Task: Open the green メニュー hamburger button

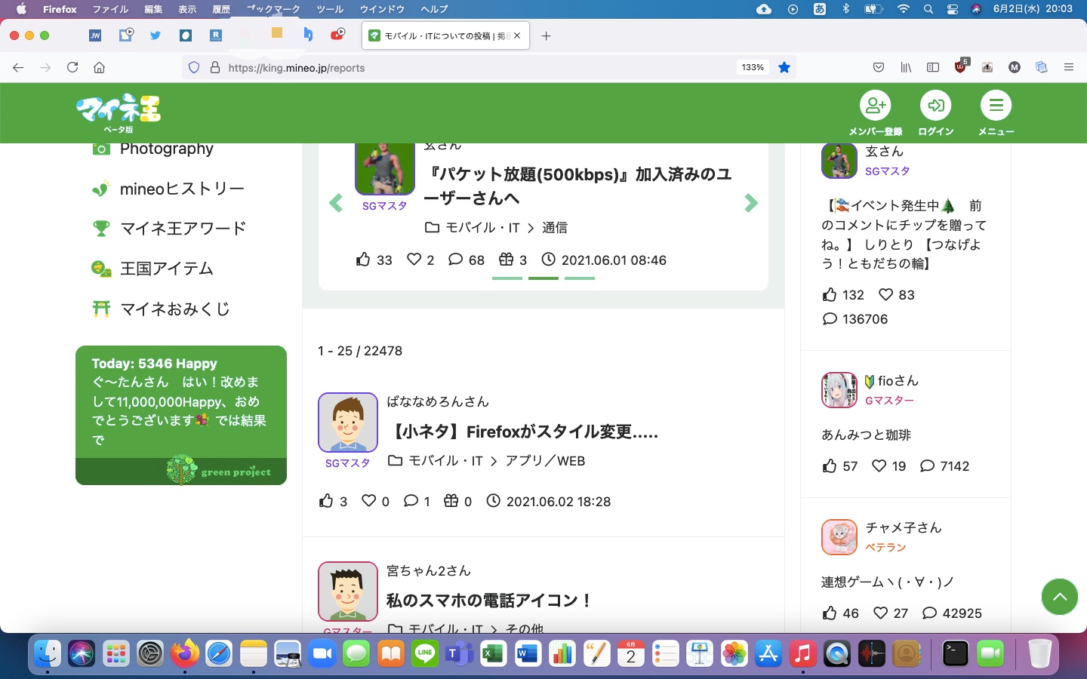Action: tap(996, 106)
